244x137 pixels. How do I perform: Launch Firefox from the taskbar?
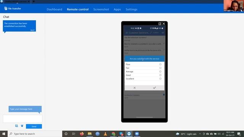click(x=82, y=134)
